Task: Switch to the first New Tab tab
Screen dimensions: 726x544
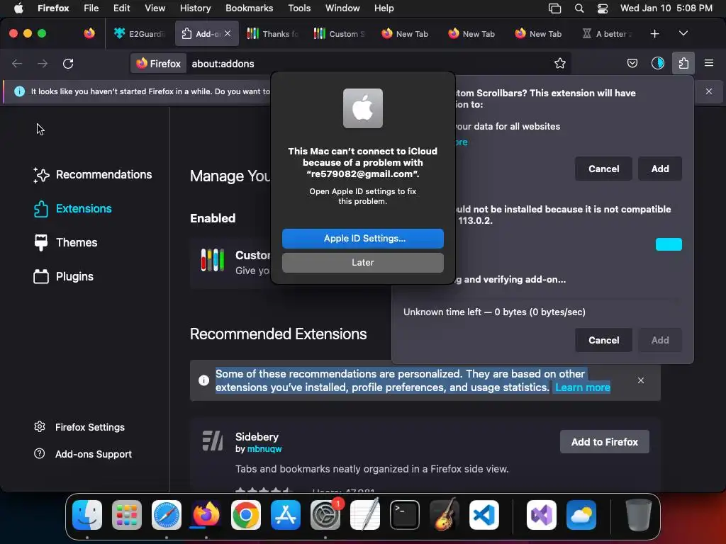Action: point(405,34)
